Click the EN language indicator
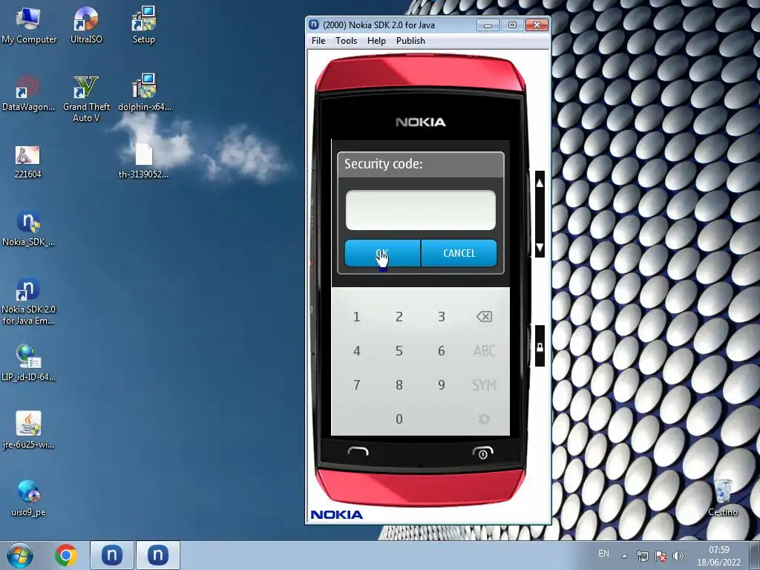 point(603,554)
